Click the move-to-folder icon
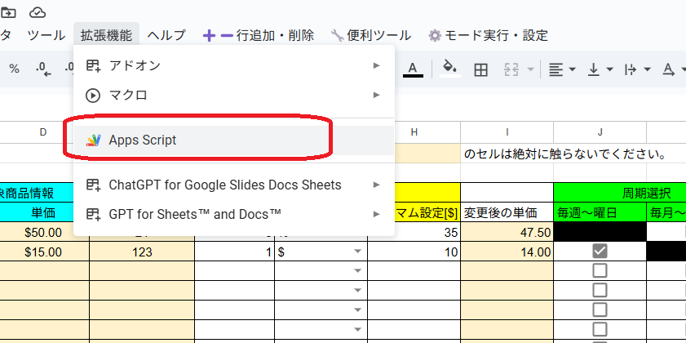This screenshot has width=686, height=343. point(8,13)
